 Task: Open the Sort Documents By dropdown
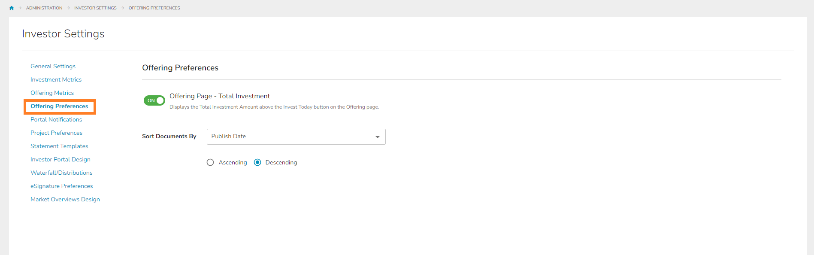[296, 137]
